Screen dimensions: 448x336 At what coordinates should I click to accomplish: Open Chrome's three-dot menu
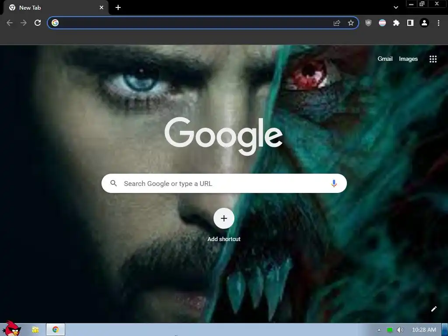pyautogui.click(x=438, y=23)
